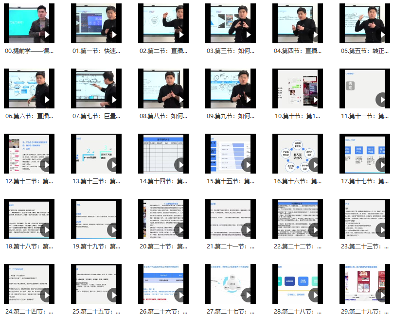Image resolution: width=393 pixels, height=316 pixels.
Task: Play the 28.第二十八节 video
Action: [x=315, y=295]
